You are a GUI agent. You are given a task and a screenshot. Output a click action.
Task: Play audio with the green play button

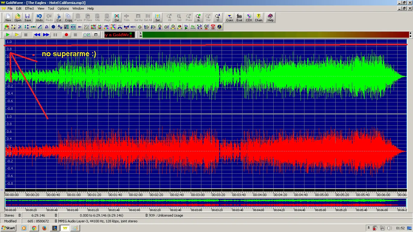click(8, 35)
